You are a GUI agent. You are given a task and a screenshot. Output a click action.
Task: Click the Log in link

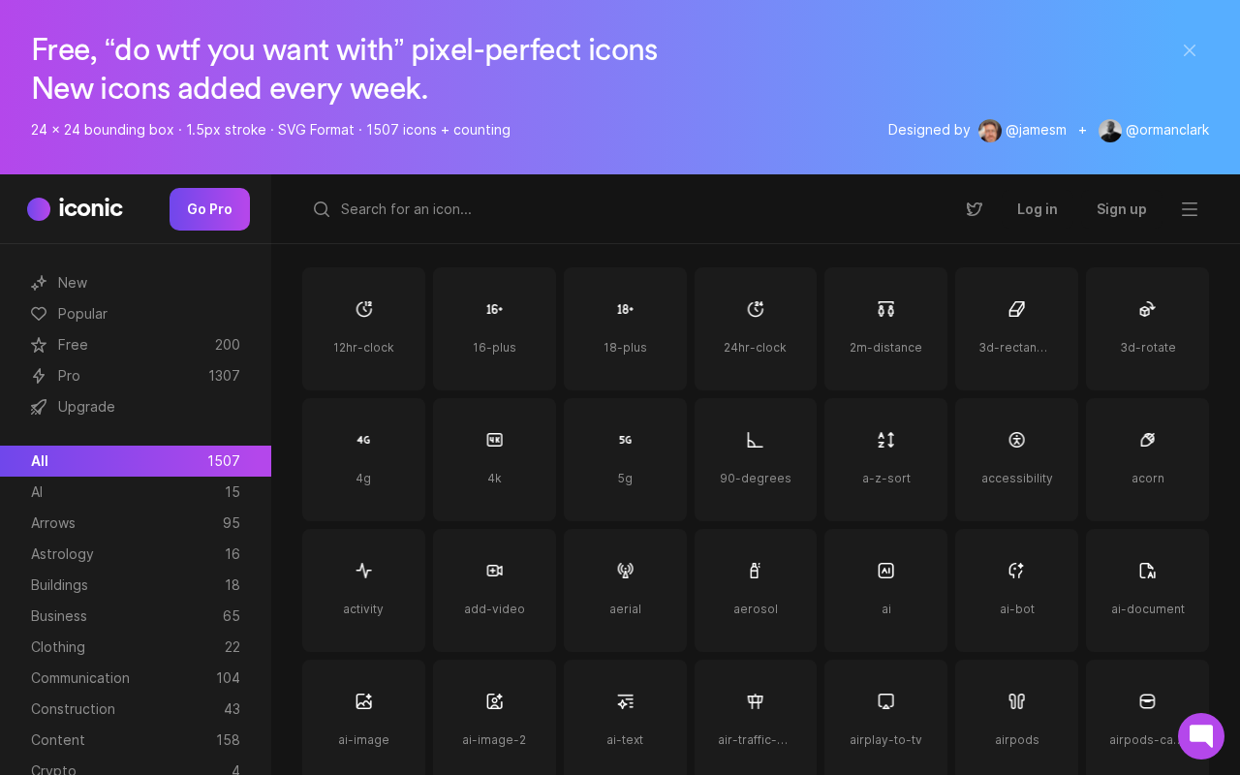[1038, 209]
